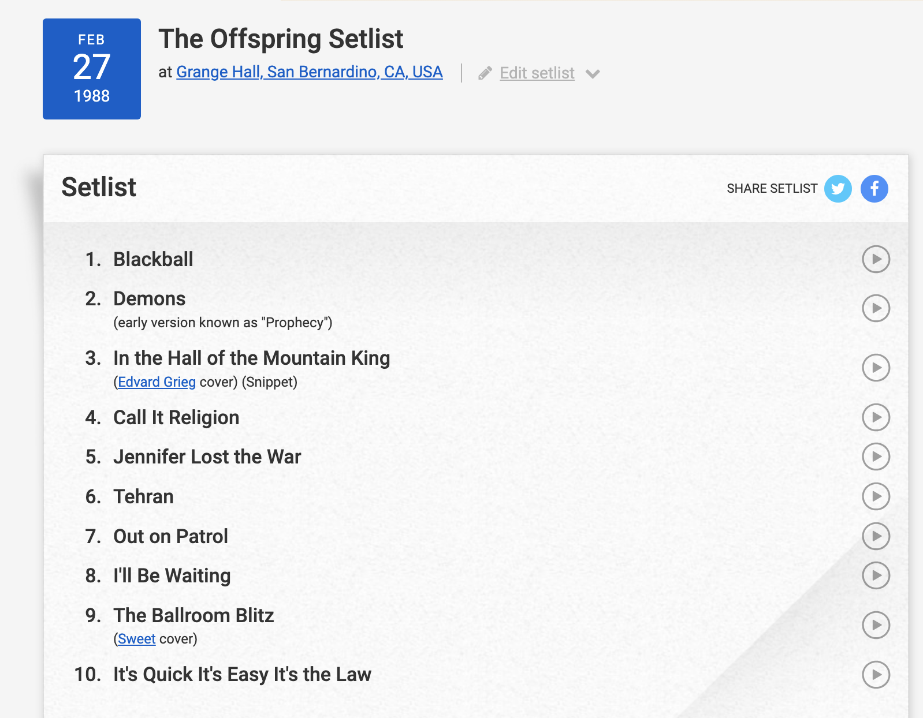Play Jennifer Lost the War preview
Viewport: 923px width, 718px height.
tap(876, 457)
